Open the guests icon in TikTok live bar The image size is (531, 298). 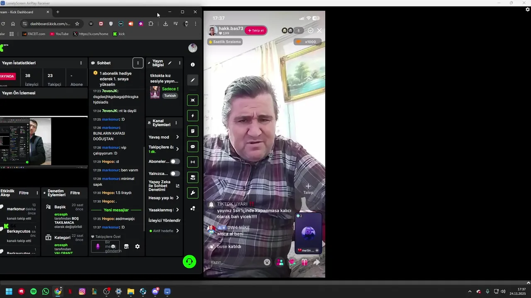pos(280,262)
